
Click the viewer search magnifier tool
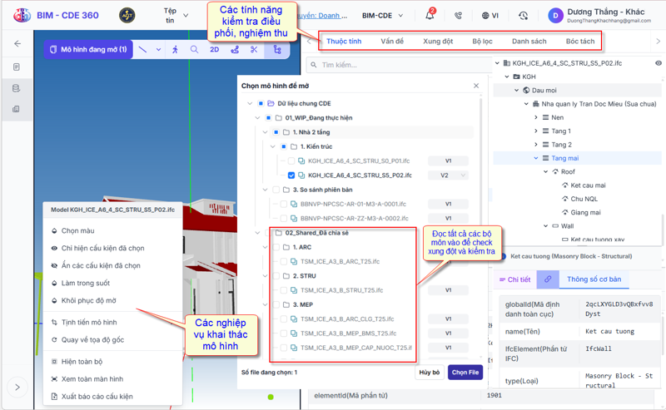click(194, 50)
